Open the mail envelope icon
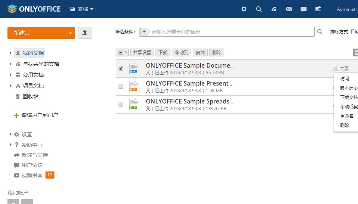 (x=289, y=9)
